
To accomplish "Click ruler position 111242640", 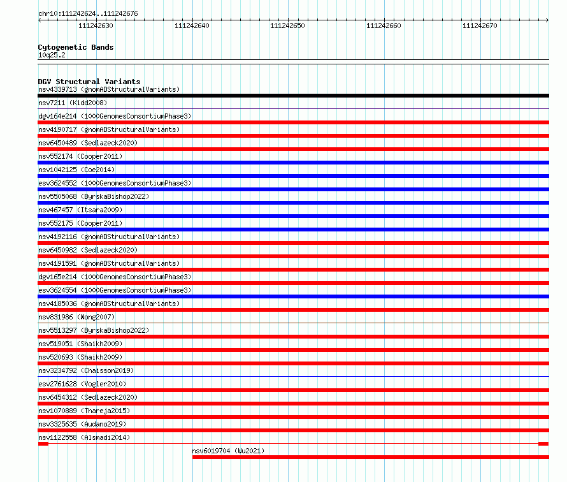I will (x=192, y=26).
